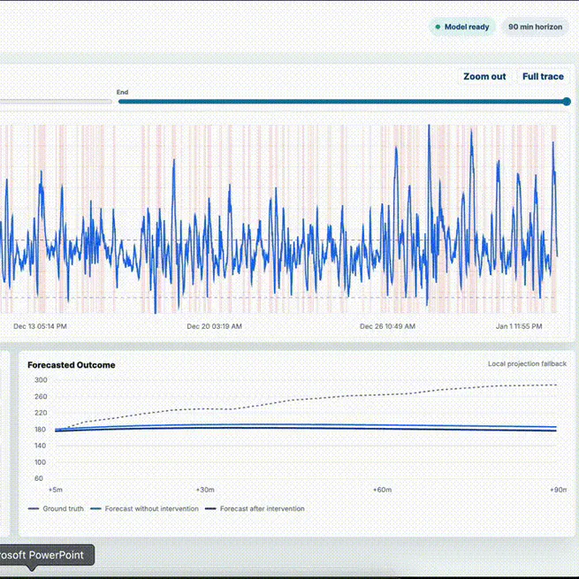Click the +5m axis label
This screenshot has height=579, width=579.
[x=56, y=490]
